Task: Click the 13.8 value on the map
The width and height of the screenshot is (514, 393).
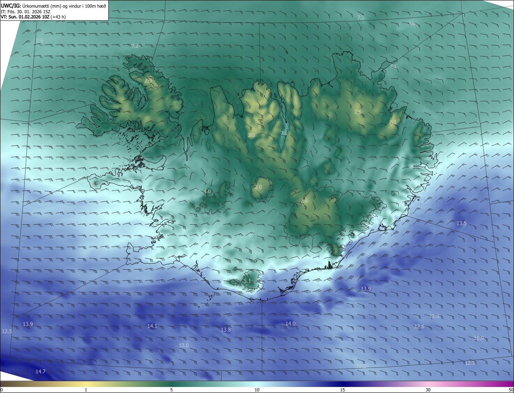Action: (x=226, y=330)
